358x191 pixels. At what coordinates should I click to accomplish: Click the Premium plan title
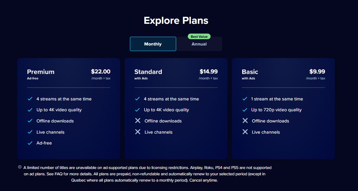[x=41, y=72]
